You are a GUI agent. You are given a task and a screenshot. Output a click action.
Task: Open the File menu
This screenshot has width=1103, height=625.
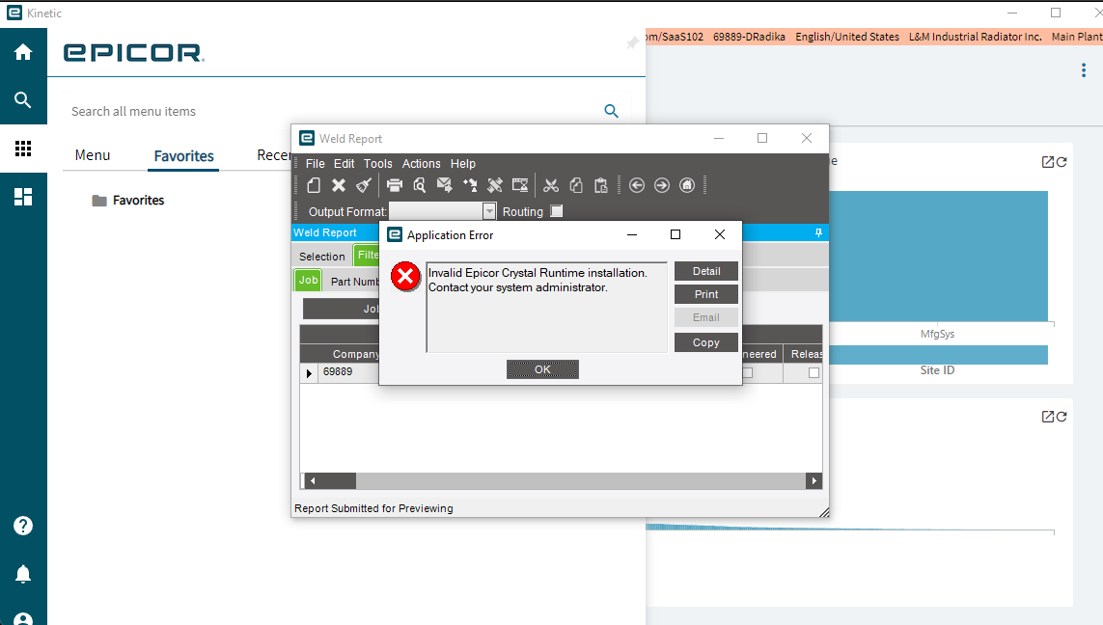(316, 164)
